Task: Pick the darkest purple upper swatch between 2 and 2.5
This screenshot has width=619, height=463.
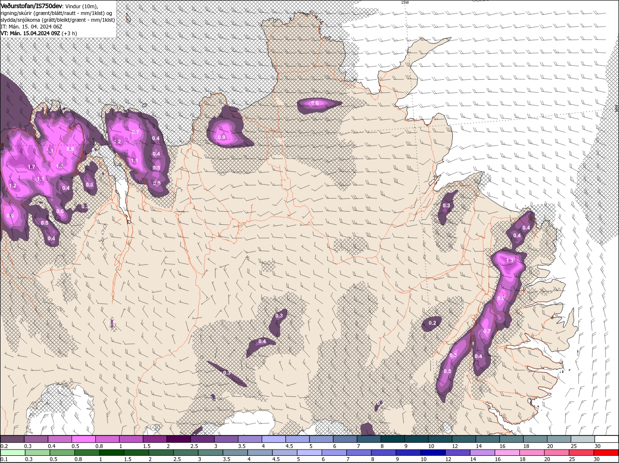Action: tap(178, 439)
